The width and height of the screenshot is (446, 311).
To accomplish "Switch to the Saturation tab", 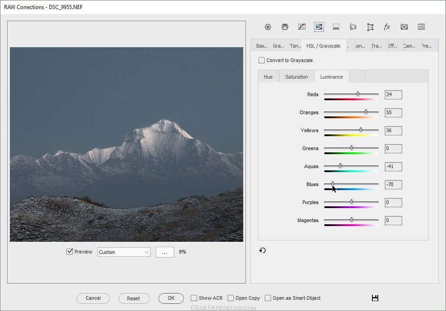I will click(x=297, y=76).
